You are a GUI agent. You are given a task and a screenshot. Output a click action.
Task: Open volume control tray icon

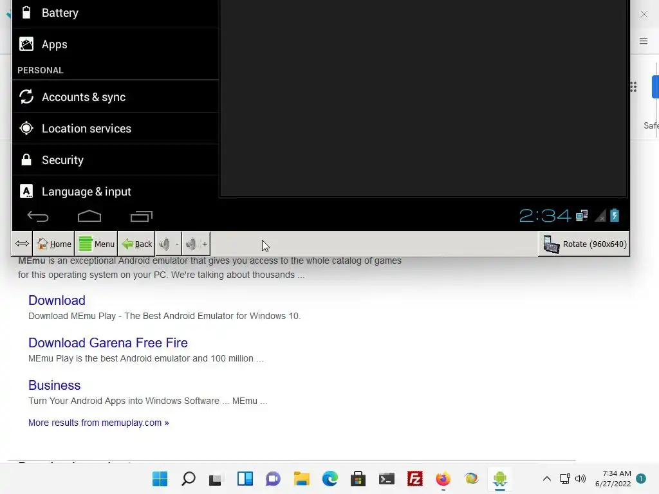point(580,479)
